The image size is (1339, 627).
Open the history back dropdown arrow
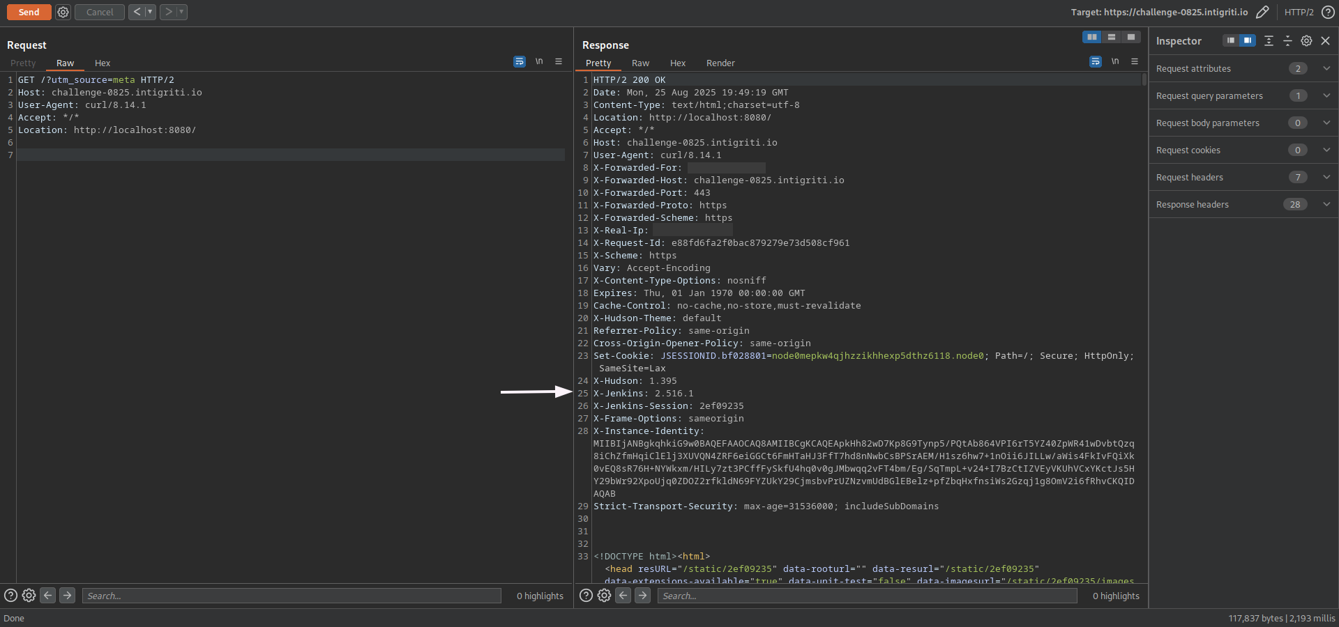(150, 12)
